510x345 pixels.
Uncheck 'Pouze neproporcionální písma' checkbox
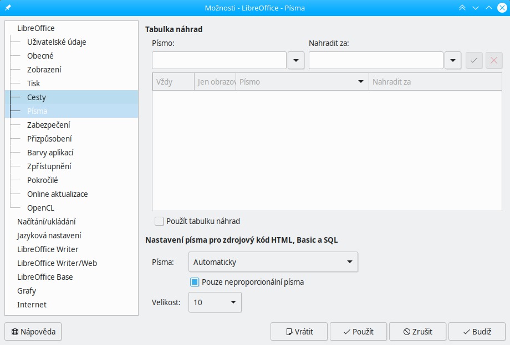195,282
